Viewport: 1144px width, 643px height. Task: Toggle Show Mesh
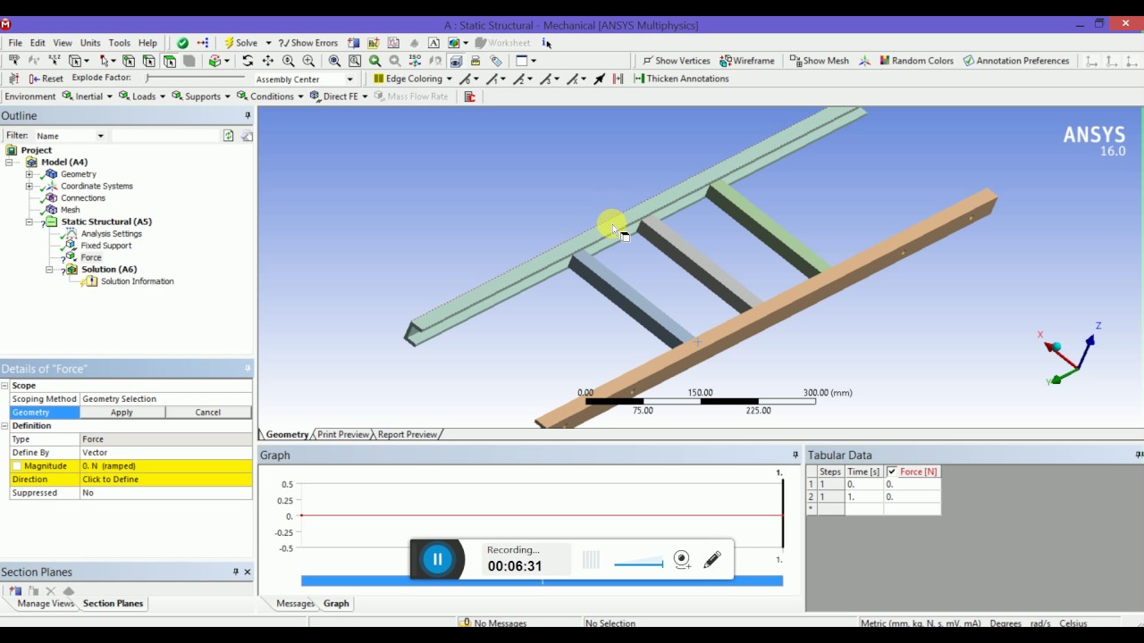click(x=820, y=61)
